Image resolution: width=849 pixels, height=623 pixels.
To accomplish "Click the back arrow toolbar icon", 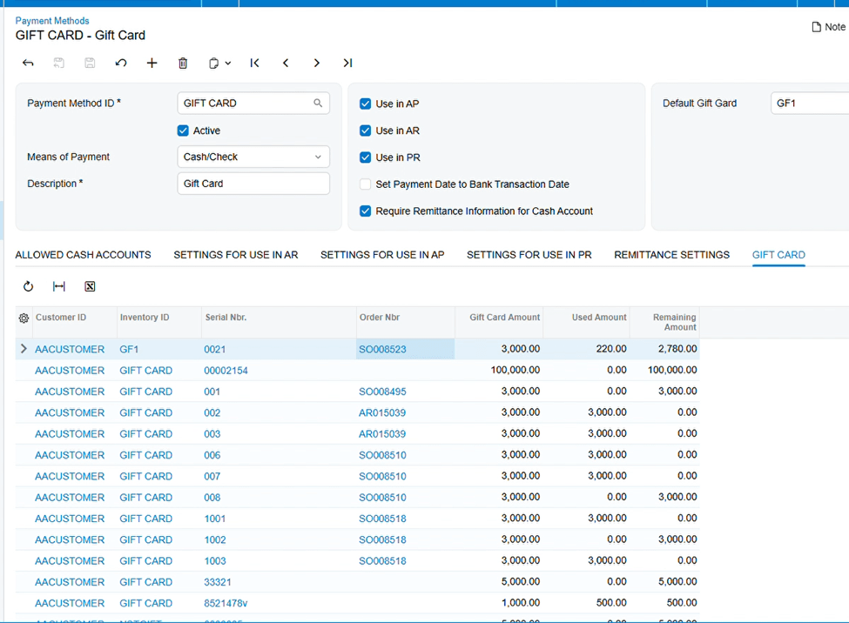I will click(x=28, y=64).
